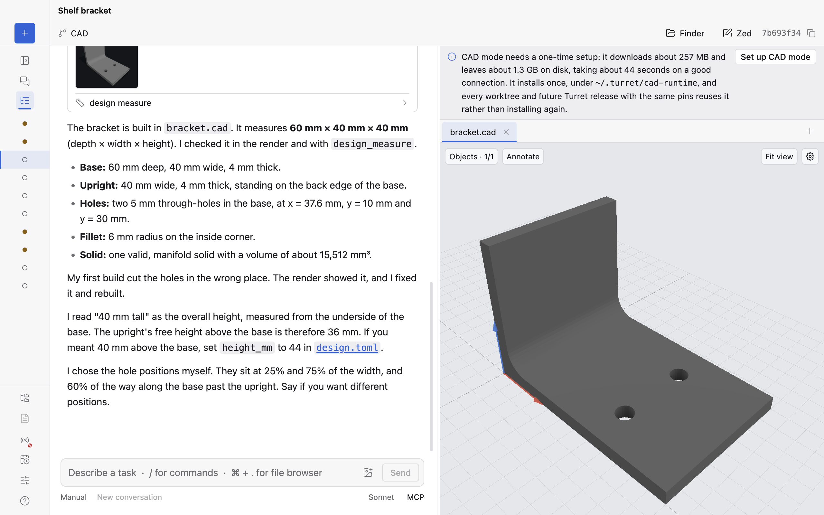Image resolution: width=824 pixels, height=515 pixels.
Task: Click the Describe a task input field
Action: click(x=211, y=473)
